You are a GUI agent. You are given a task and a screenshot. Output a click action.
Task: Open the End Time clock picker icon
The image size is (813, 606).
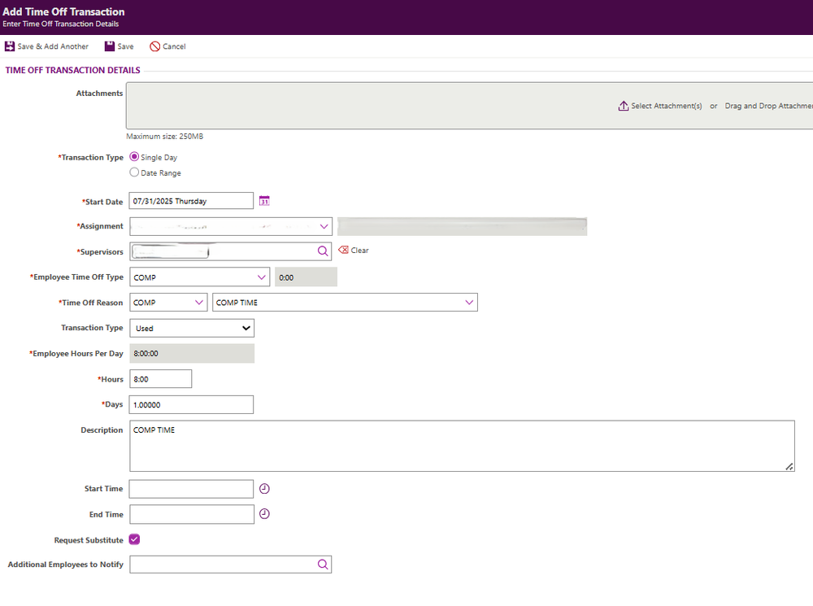[x=264, y=513]
